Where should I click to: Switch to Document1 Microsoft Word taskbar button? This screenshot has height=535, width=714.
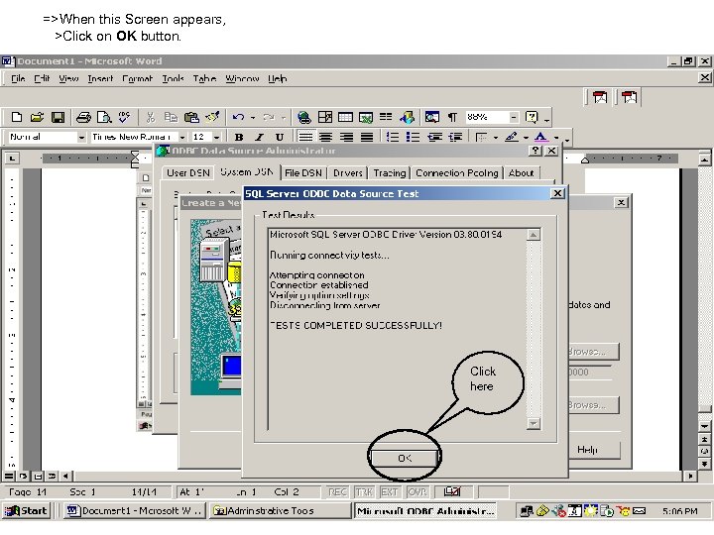[134, 511]
